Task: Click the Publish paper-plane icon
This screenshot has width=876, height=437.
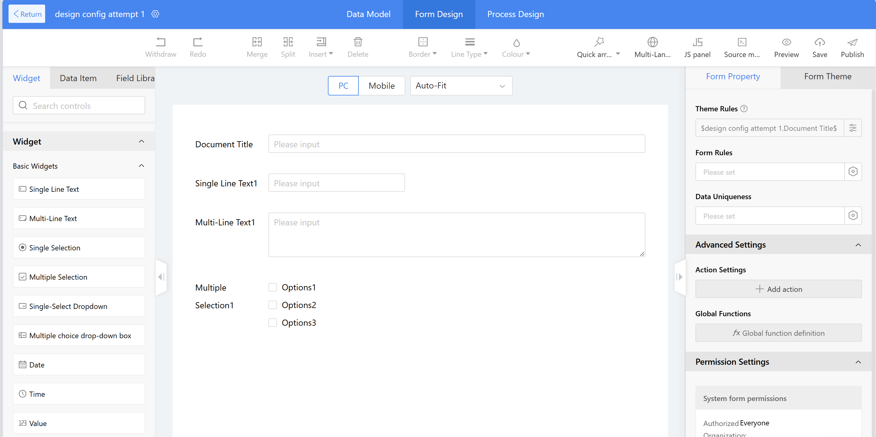Action: 852,42
